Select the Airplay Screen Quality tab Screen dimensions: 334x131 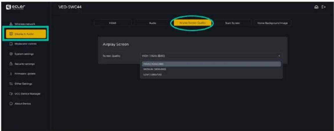[x=193, y=23]
